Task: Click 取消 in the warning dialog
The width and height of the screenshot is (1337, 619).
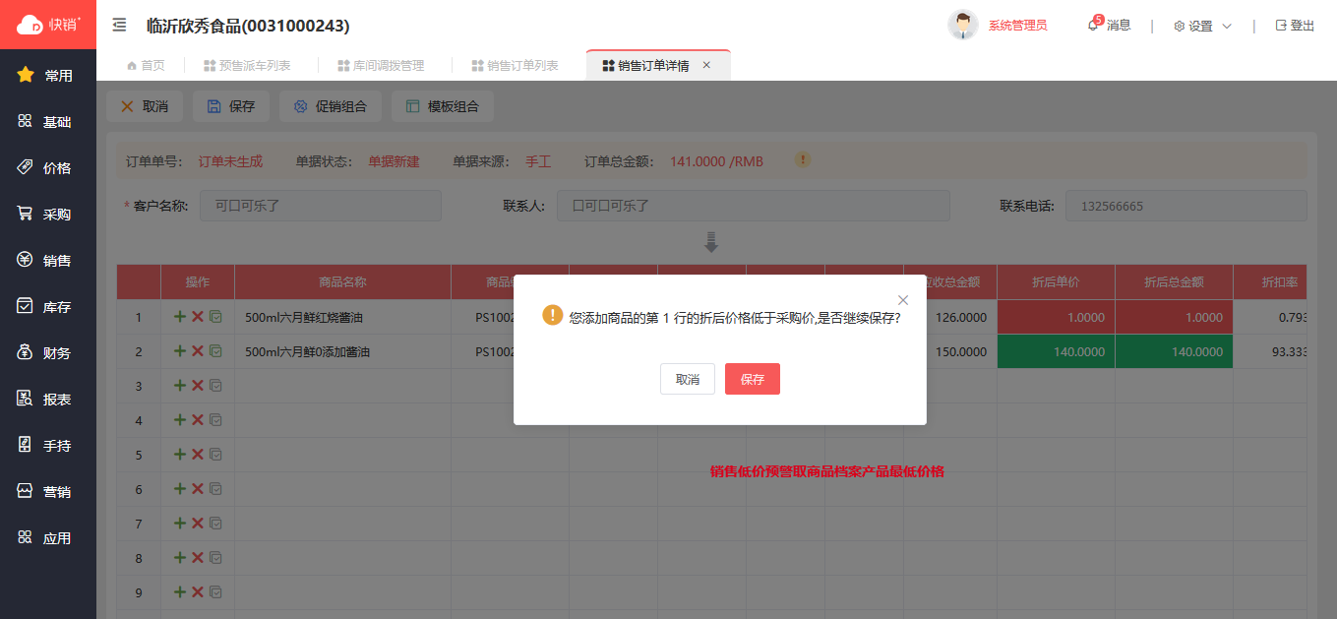Action: click(688, 379)
